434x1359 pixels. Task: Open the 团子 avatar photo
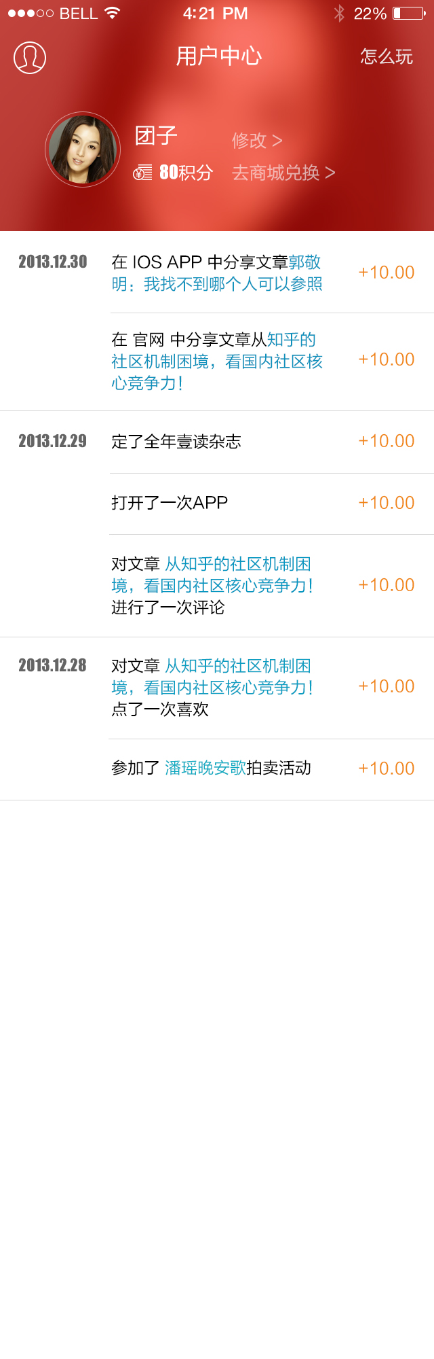83,149
